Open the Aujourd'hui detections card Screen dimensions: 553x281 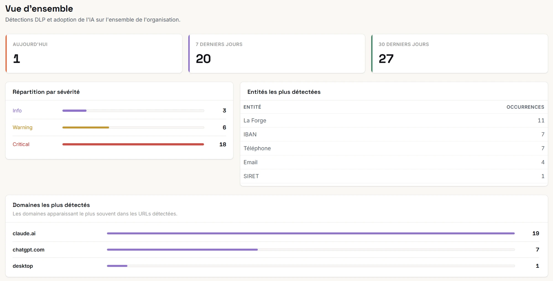(x=94, y=54)
